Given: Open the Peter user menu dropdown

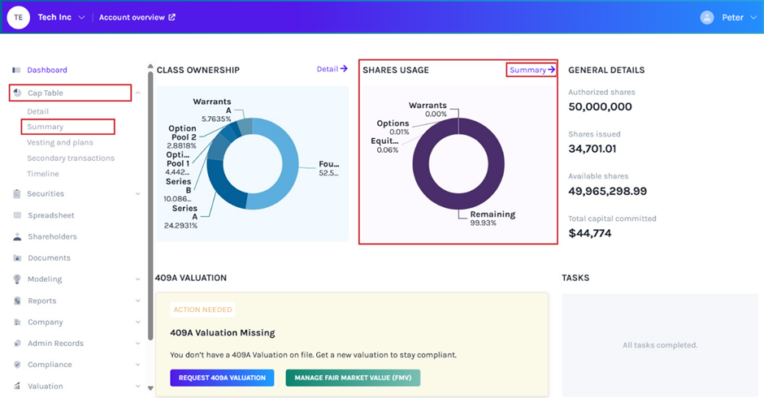Looking at the screenshot, I should coord(749,18).
